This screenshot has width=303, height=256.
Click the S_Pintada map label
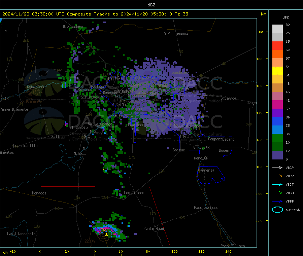pyautogui.click(x=90, y=97)
